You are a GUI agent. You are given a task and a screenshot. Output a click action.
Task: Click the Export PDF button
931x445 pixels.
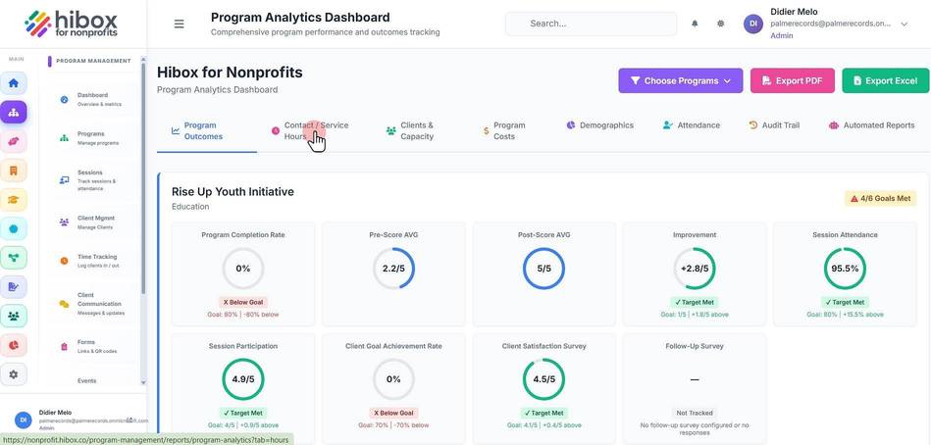793,80
